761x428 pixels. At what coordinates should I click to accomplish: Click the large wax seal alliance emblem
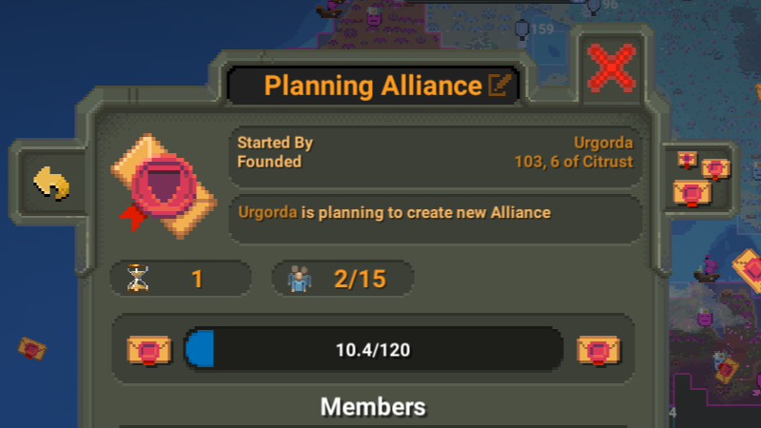click(x=164, y=186)
